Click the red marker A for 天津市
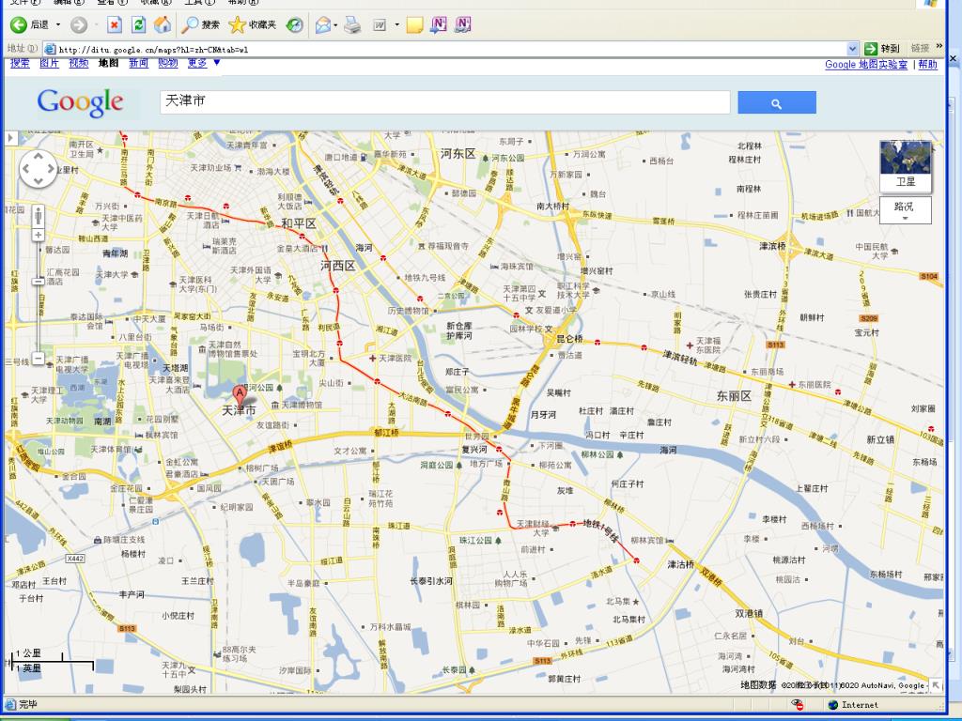962x721 pixels. tap(240, 393)
